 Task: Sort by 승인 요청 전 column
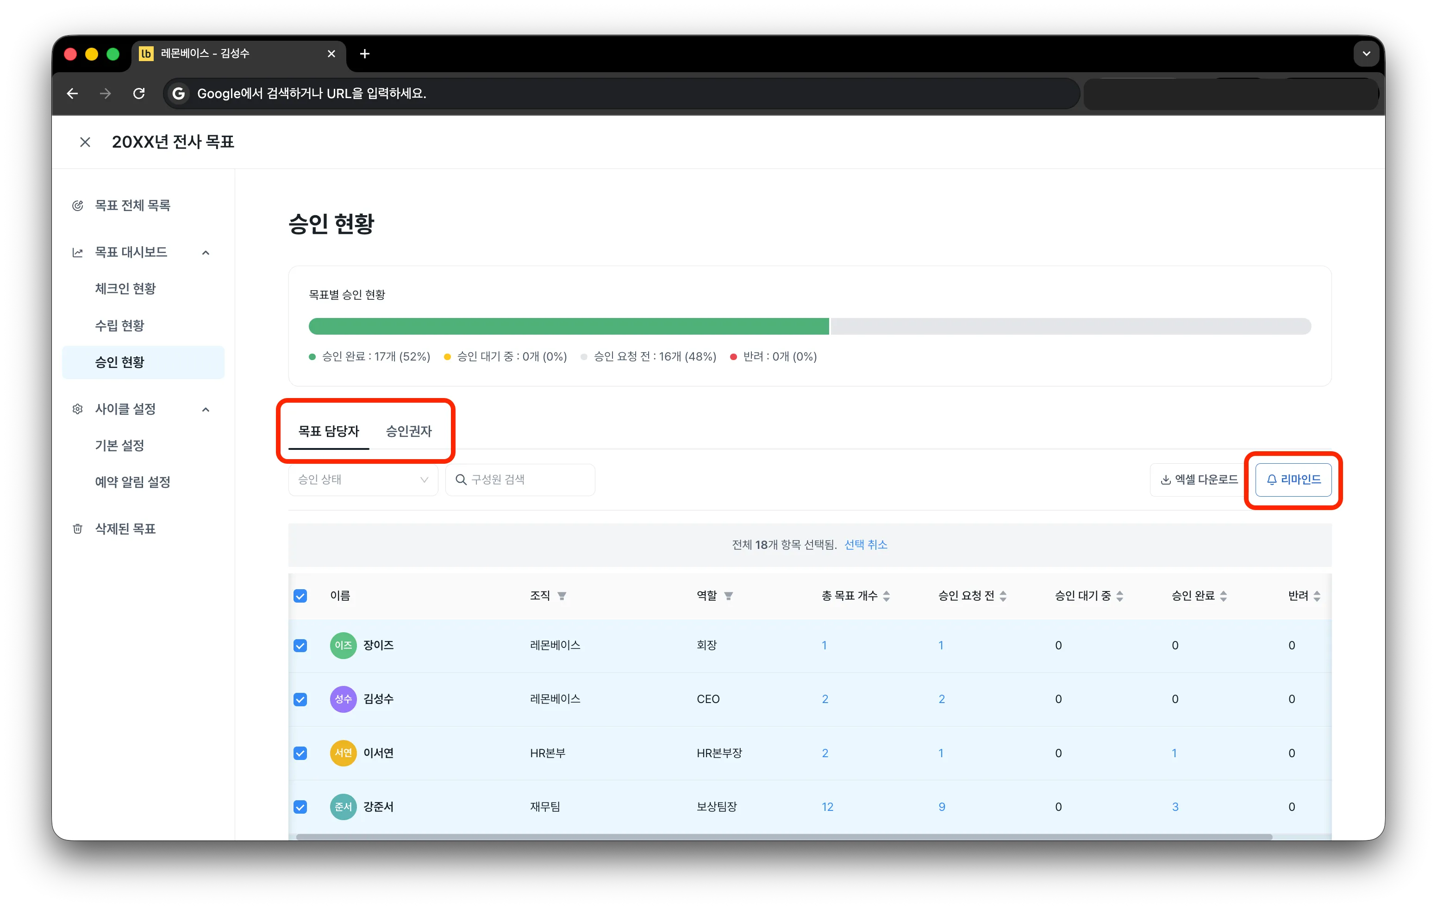pos(1003,596)
